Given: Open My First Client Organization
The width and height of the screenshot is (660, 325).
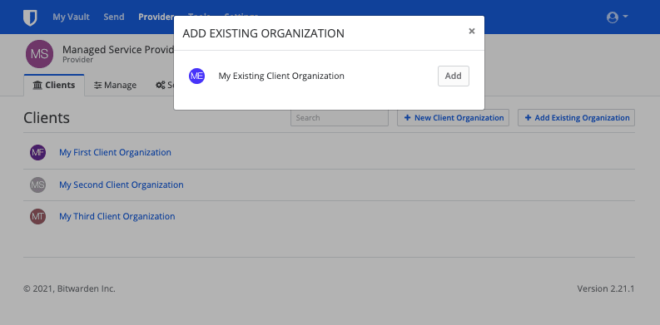Looking at the screenshot, I should point(116,152).
